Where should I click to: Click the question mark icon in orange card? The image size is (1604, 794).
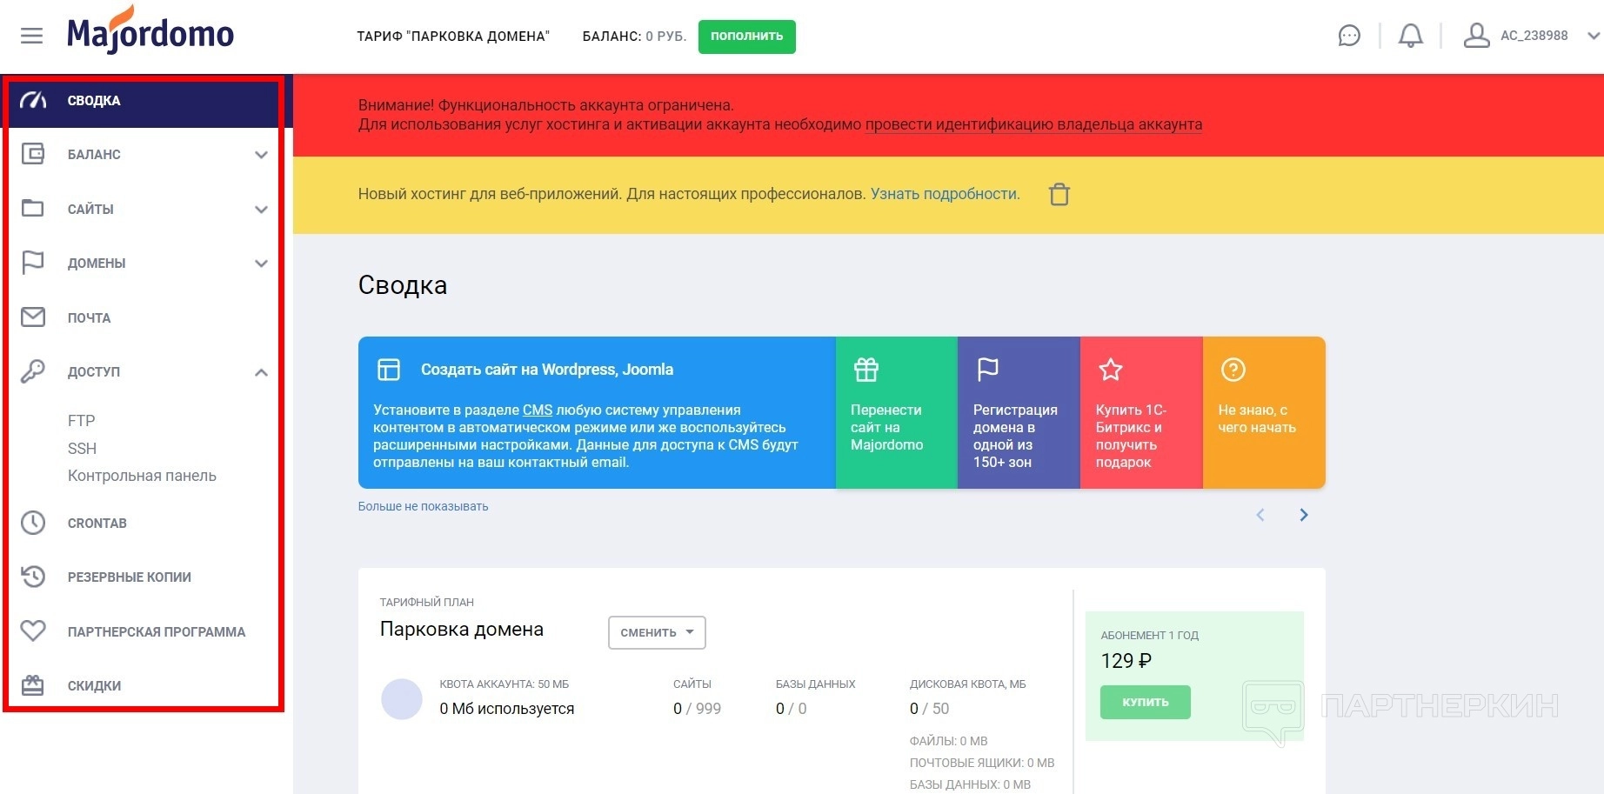click(1233, 370)
